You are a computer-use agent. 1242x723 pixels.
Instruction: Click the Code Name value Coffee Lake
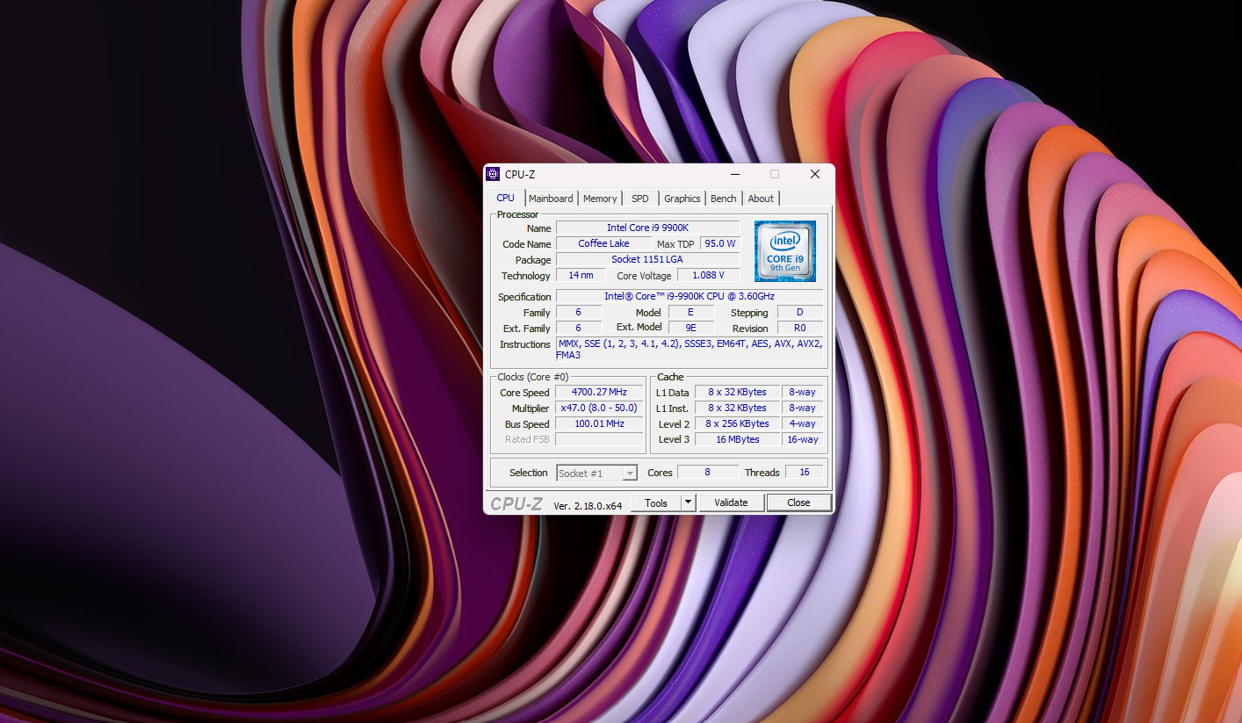click(603, 243)
